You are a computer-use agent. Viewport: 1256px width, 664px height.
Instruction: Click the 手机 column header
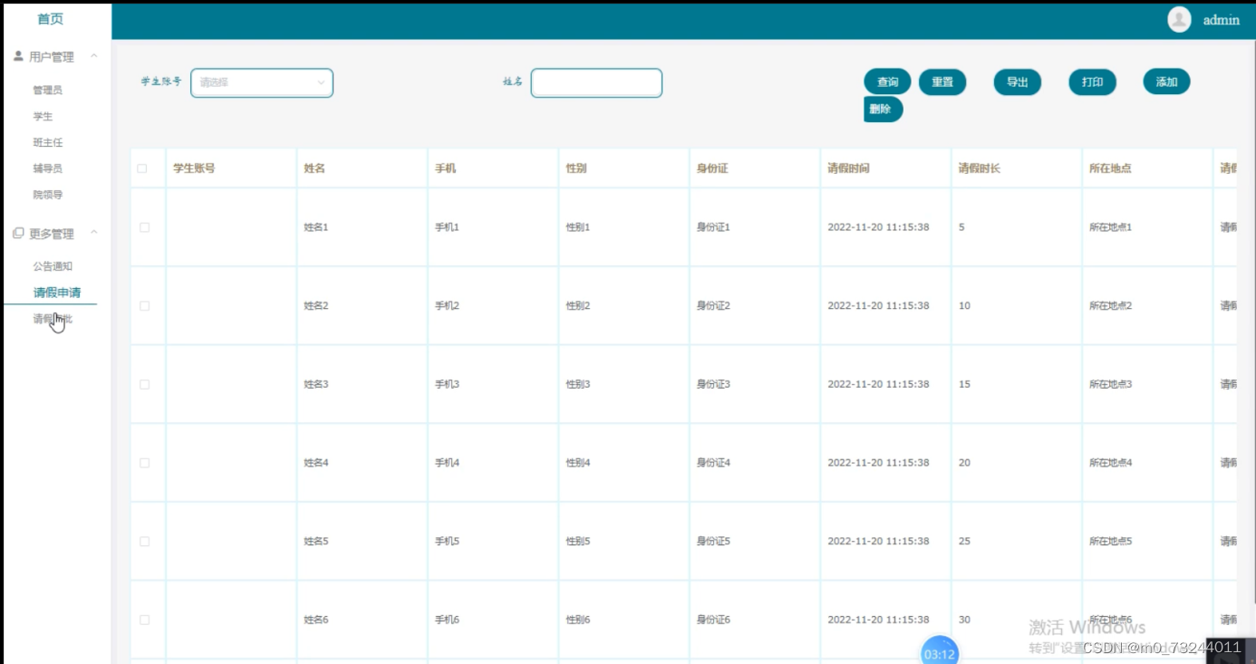[446, 168]
